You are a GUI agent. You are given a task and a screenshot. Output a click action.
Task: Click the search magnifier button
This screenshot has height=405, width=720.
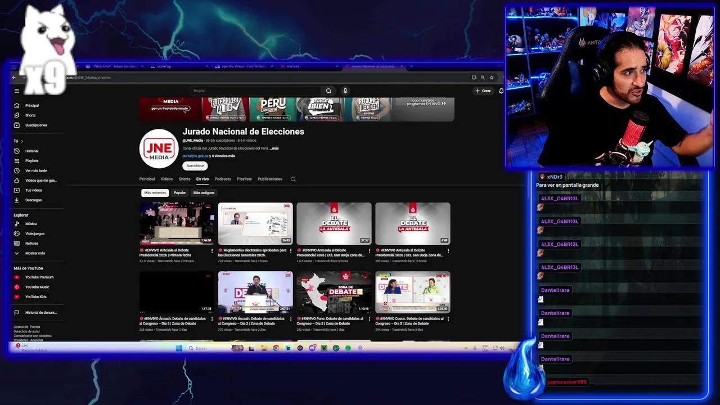coord(328,91)
